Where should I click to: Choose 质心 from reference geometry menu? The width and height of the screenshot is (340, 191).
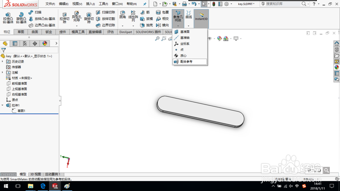[x=190, y=56]
